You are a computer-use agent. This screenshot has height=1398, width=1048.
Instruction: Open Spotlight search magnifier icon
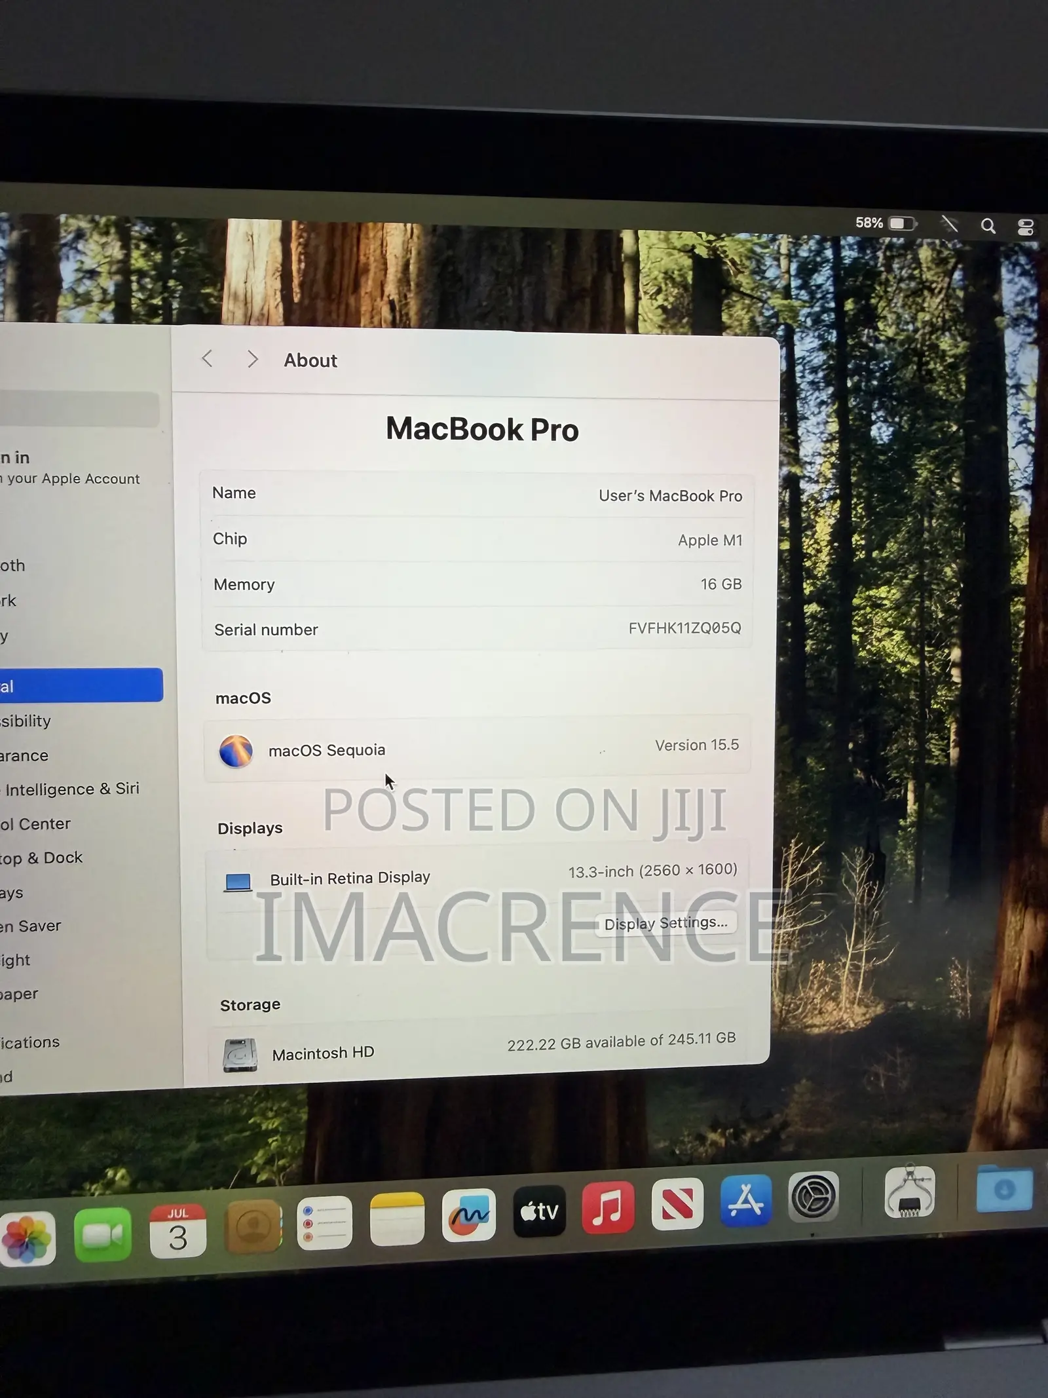click(988, 226)
